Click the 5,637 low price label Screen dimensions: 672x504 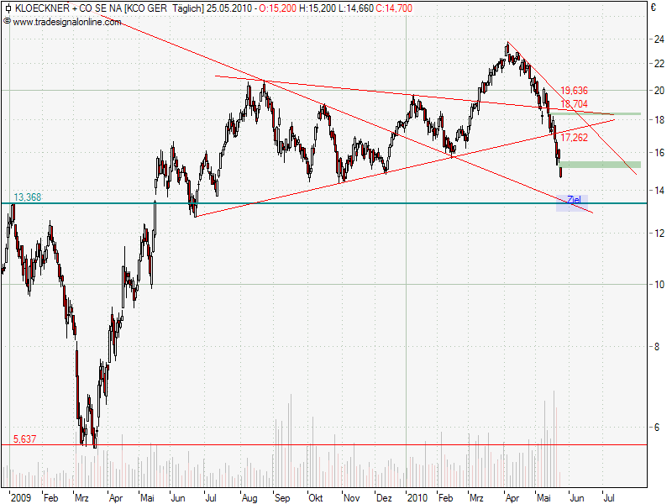24,438
